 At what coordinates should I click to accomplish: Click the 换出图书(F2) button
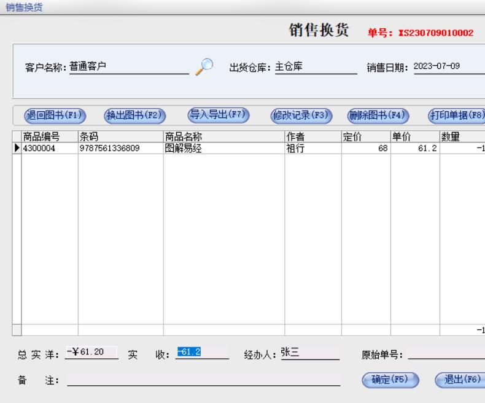tap(134, 115)
